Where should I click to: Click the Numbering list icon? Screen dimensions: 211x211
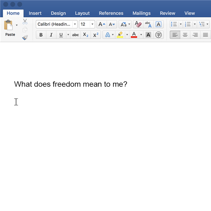coord(188,24)
